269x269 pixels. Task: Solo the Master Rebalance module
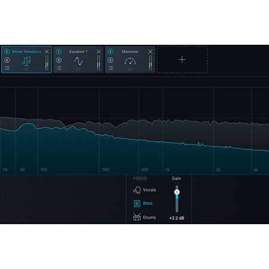pos(7,60)
